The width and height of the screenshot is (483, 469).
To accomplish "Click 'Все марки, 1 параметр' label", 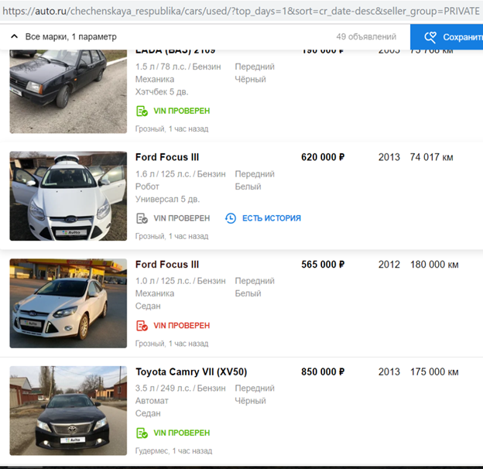I will (71, 36).
